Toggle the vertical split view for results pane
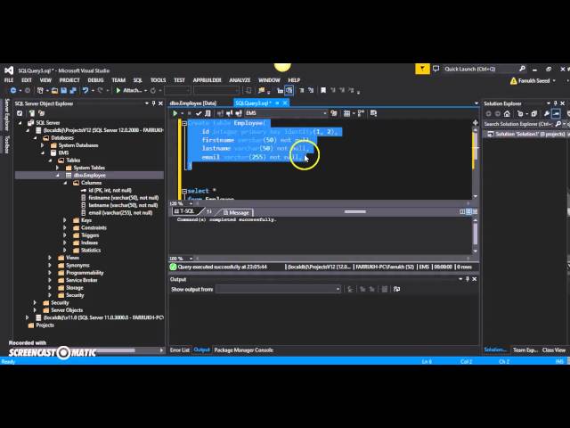570x428 pixels. [x=462, y=211]
